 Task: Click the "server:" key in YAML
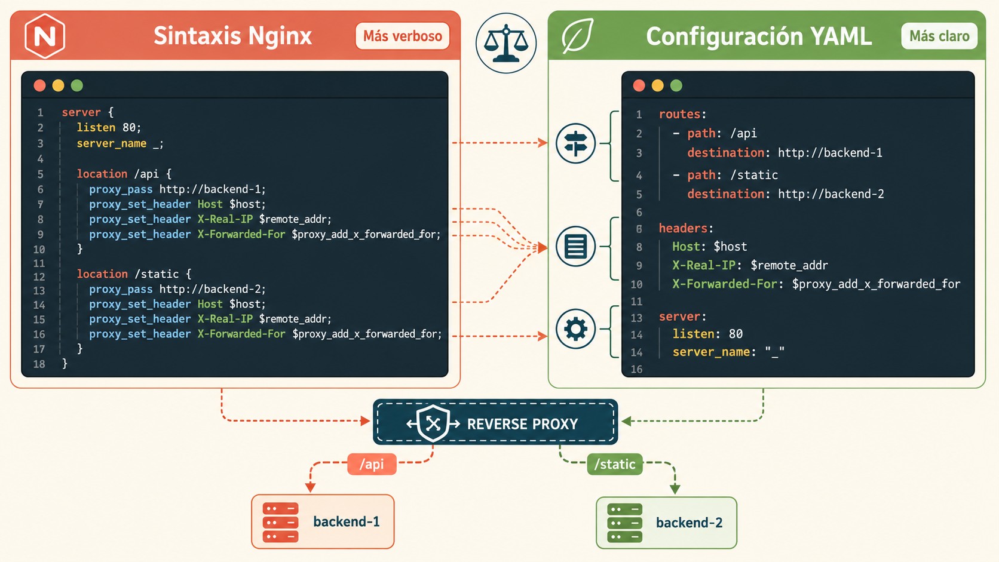tap(682, 317)
